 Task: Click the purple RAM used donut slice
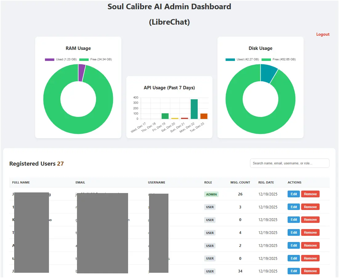(82, 73)
